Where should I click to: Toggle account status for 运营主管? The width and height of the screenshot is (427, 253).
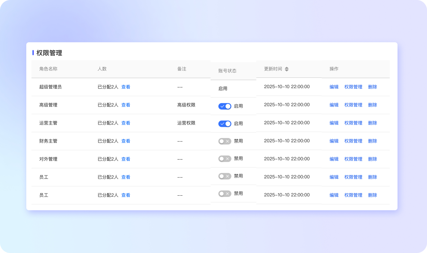(224, 124)
